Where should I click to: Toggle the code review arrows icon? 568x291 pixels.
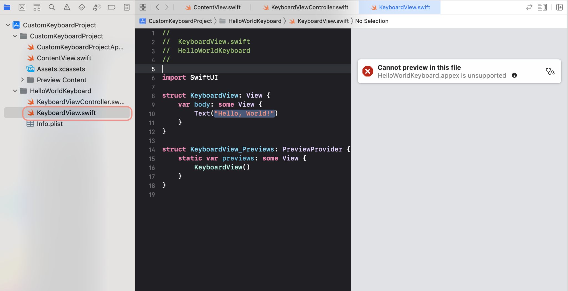pyautogui.click(x=529, y=7)
